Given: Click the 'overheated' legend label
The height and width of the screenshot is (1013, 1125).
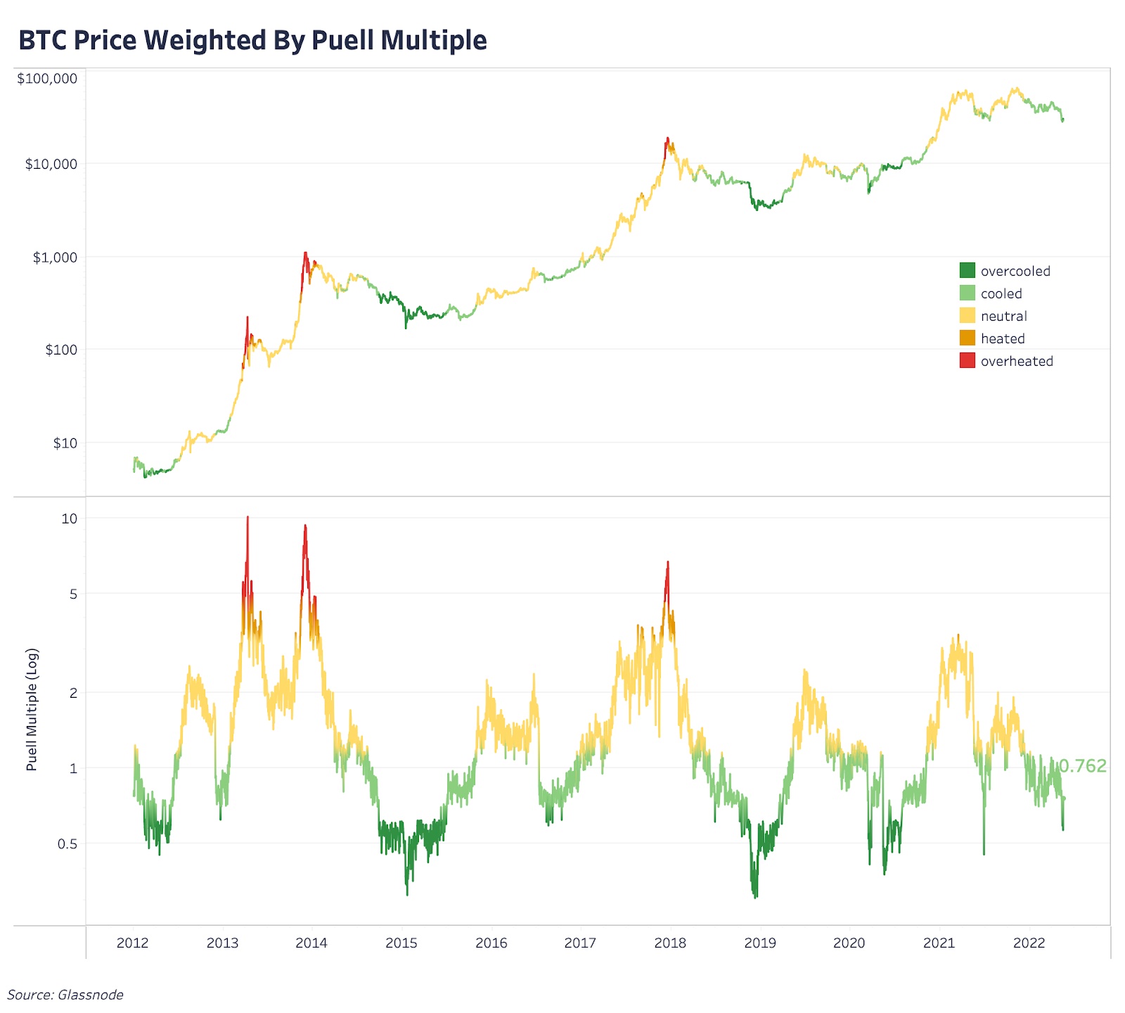Looking at the screenshot, I should click(1017, 361).
